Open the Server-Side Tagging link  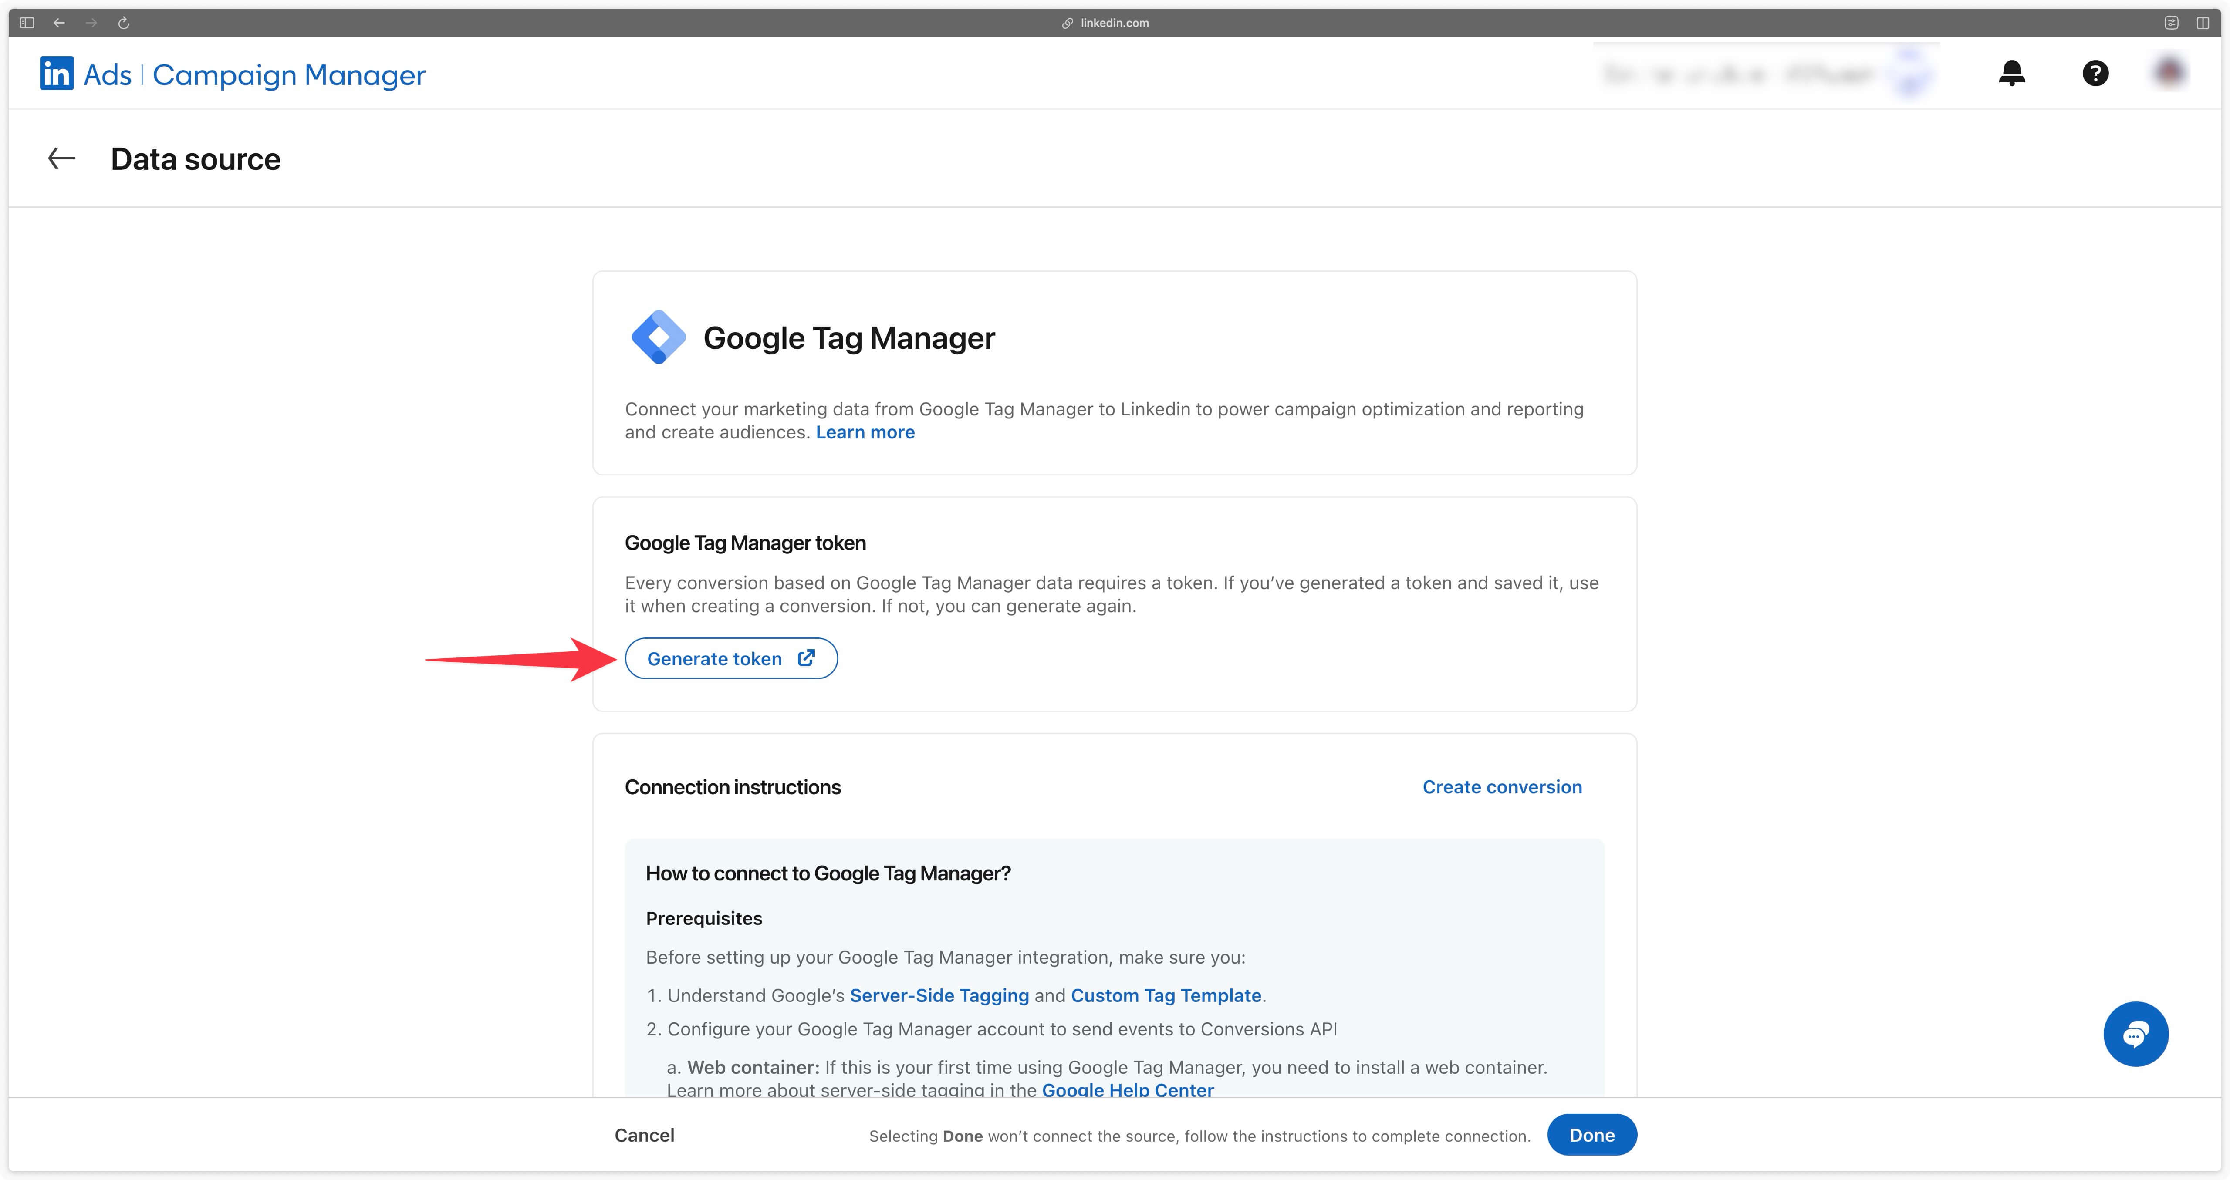939,996
